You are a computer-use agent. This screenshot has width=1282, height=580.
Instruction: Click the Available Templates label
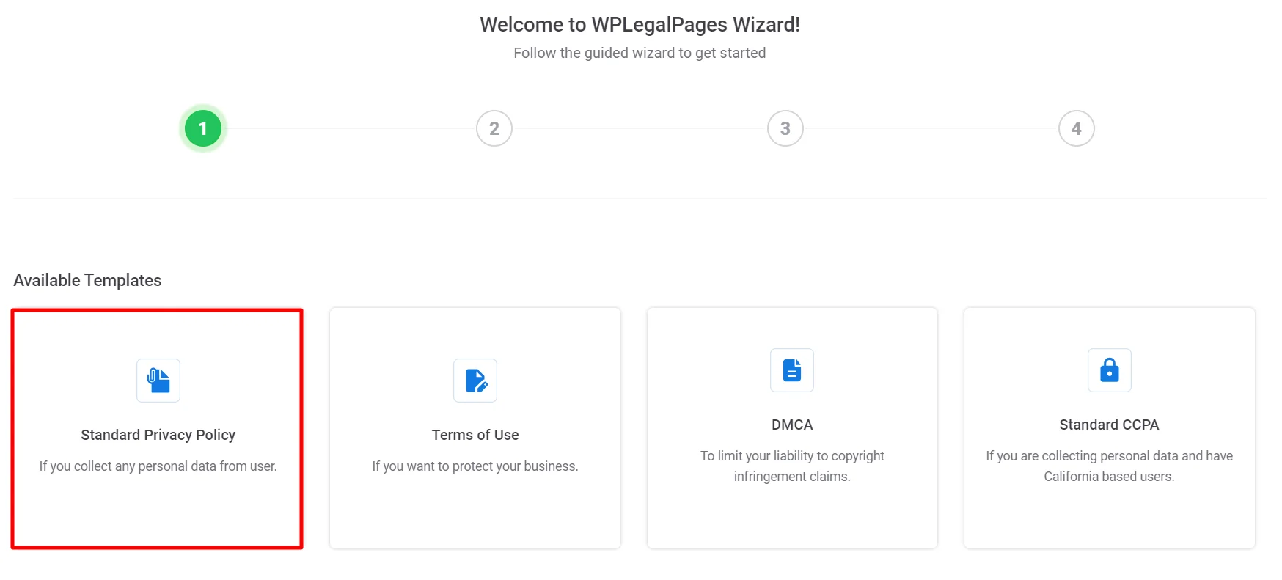tap(87, 279)
